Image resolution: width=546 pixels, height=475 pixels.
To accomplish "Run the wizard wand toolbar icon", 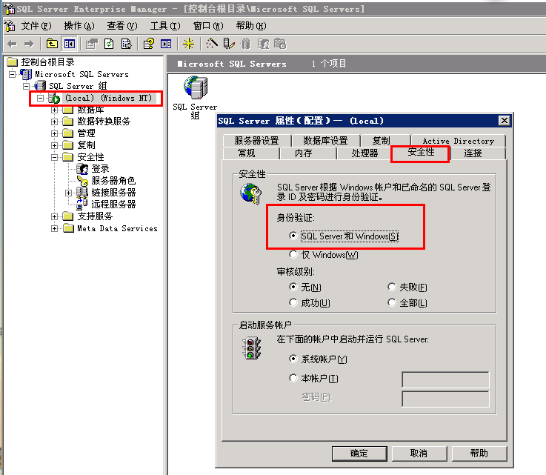I will (212, 44).
